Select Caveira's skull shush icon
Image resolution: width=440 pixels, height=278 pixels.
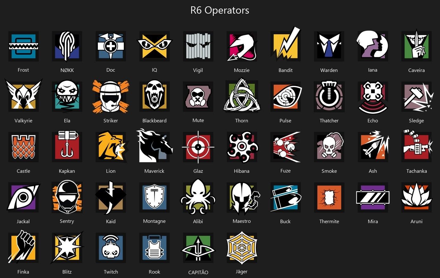click(x=417, y=45)
